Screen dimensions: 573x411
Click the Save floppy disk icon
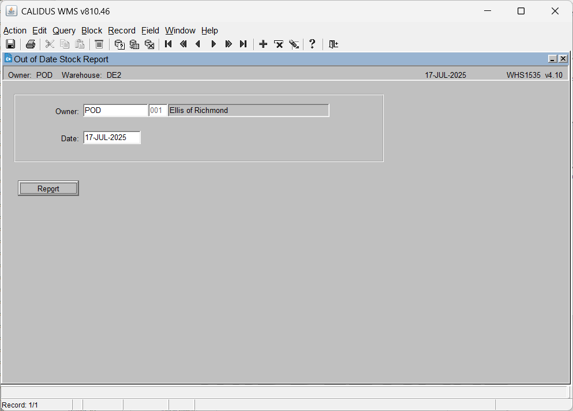click(10, 44)
